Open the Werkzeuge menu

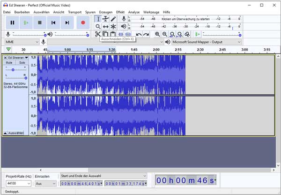click(151, 12)
